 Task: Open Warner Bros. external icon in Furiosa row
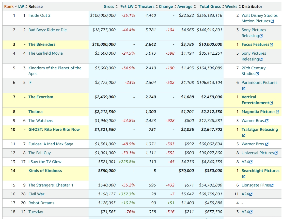(x=267, y=144)
